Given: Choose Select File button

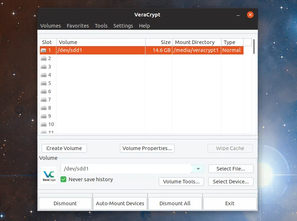Looking at the screenshot, I should point(231,169).
